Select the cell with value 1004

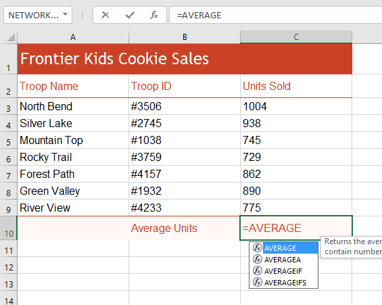[296, 106]
